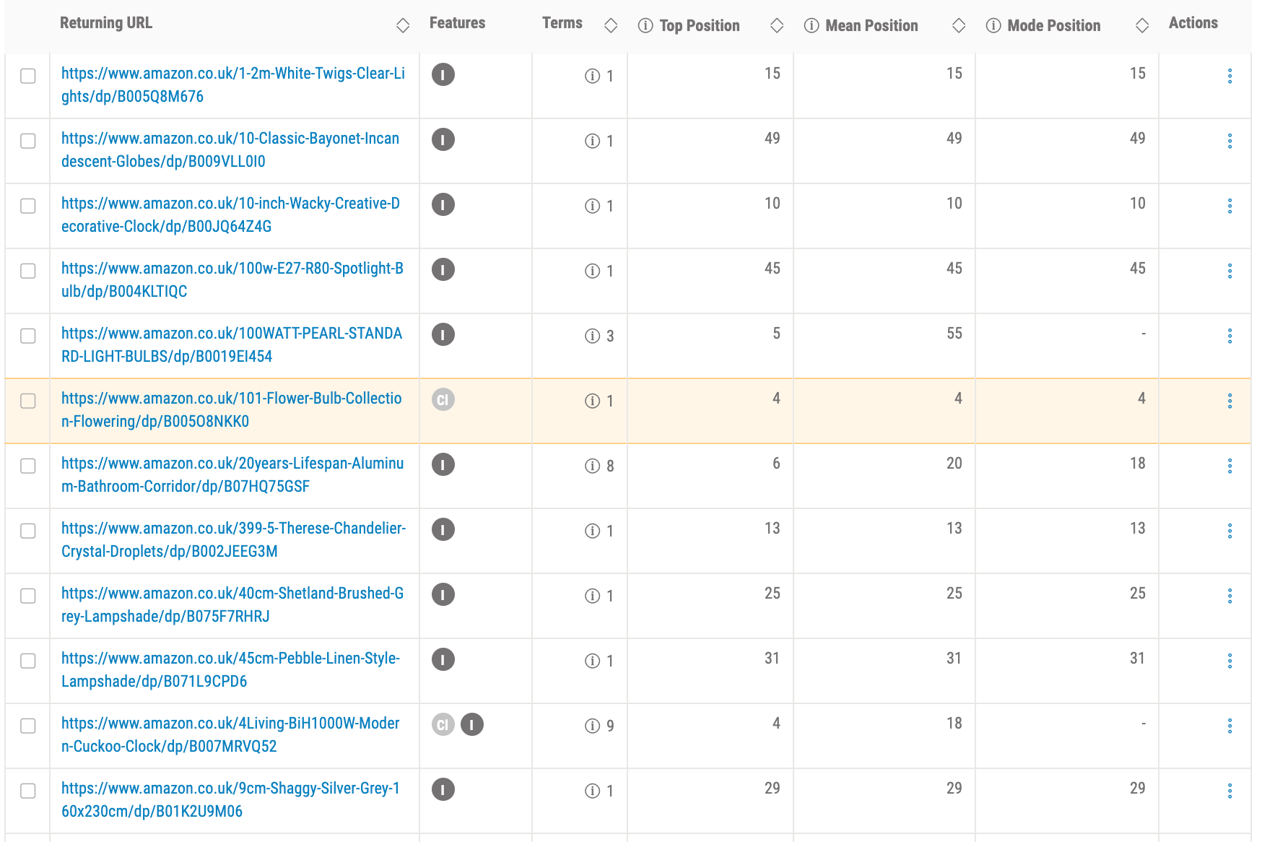Open actions menu for 10-inch-Wacky clock row
Image resolution: width=1262 pixels, height=842 pixels.
(1230, 206)
